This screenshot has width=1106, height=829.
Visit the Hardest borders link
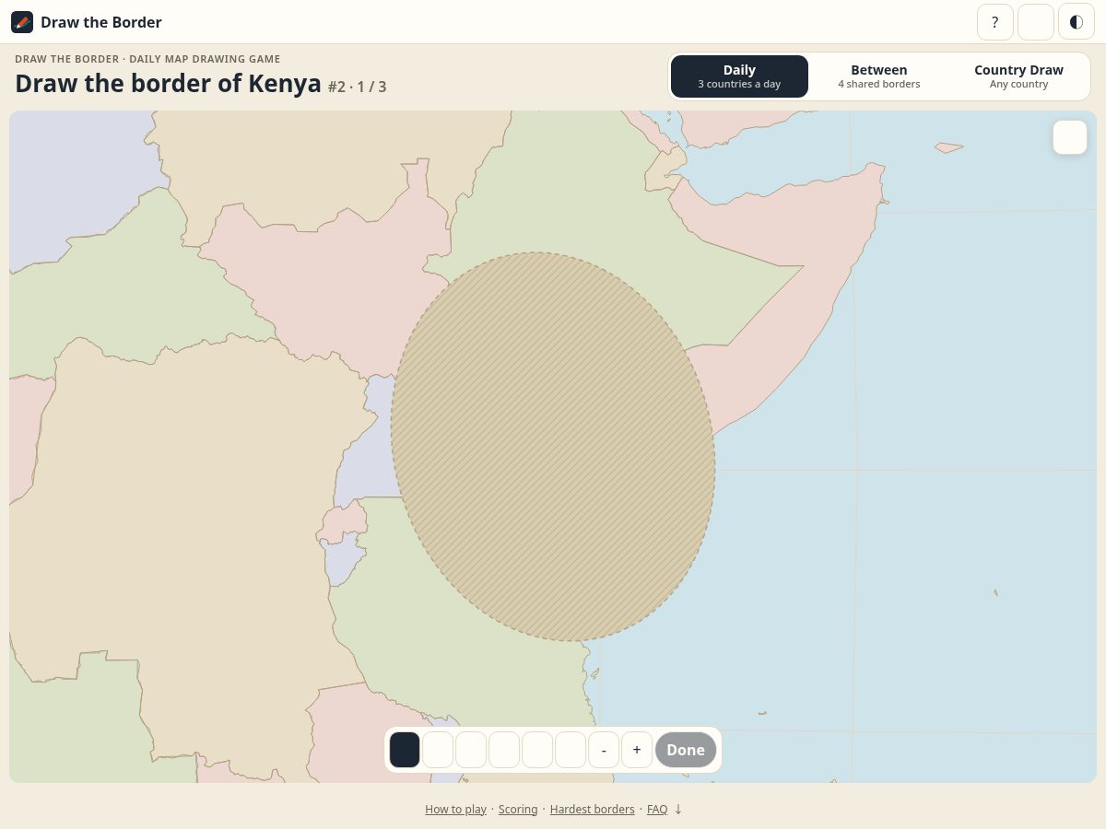point(593,810)
